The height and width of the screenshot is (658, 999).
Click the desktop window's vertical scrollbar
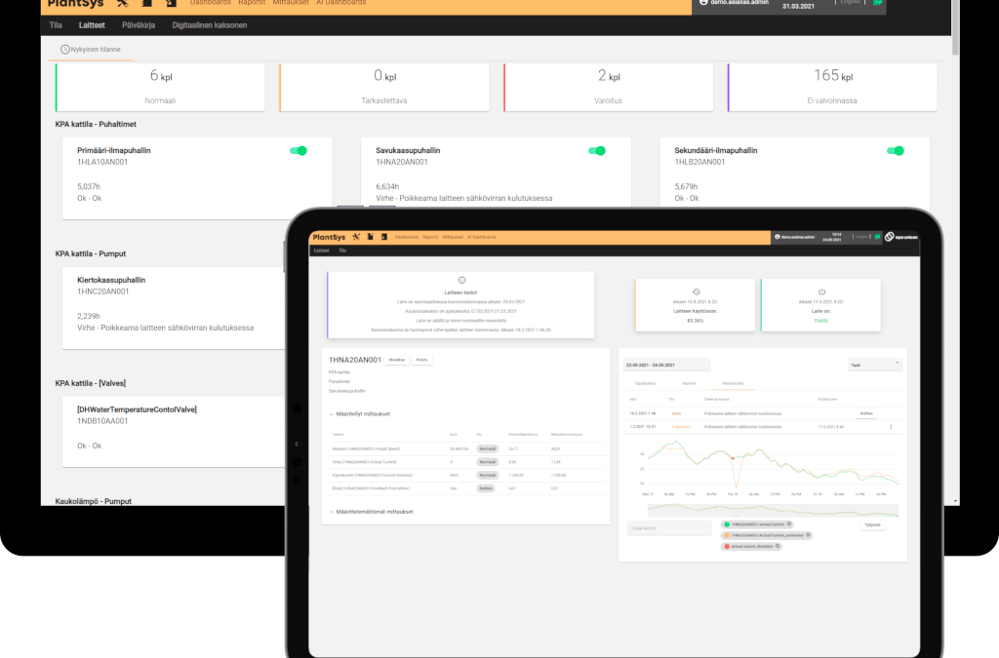tap(955, 25)
